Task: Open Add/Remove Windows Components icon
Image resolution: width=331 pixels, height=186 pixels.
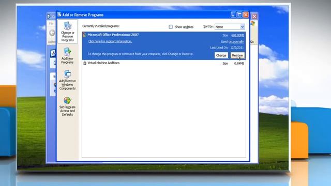Action: point(67,80)
